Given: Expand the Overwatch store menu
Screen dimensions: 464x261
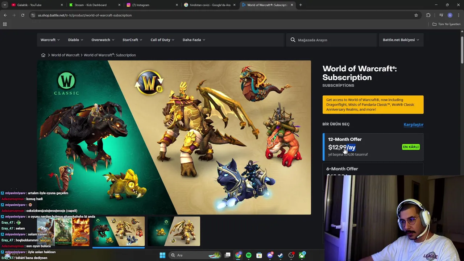Looking at the screenshot, I should click(103, 40).
